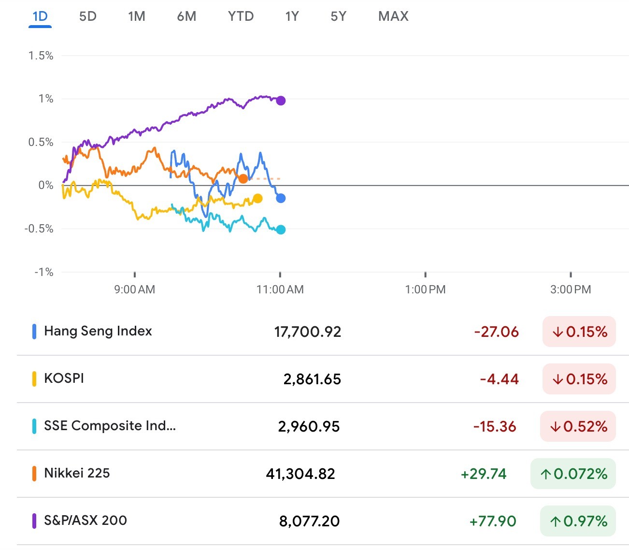Click the -4.44 change value
Image resolution: width=629 pixels, height=550 pixels.
point(499,379)
